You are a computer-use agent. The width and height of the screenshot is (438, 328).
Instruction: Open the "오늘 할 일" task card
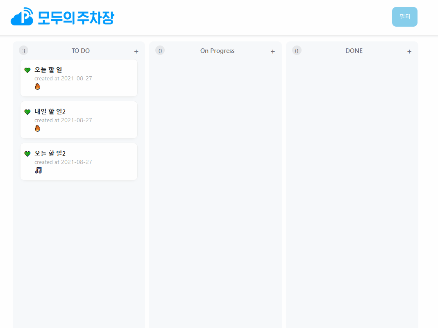pos(79,77)
